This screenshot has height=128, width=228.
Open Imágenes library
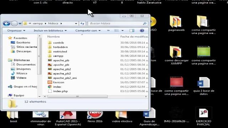(x=24, y=69)
